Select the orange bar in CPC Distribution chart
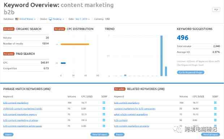This screenshot has width=224, height=139. click(x=75, y=44)
